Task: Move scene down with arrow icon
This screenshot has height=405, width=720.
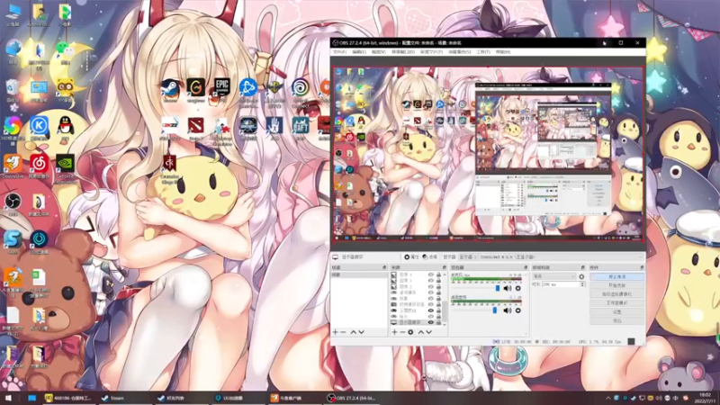Action: (362, 332)
